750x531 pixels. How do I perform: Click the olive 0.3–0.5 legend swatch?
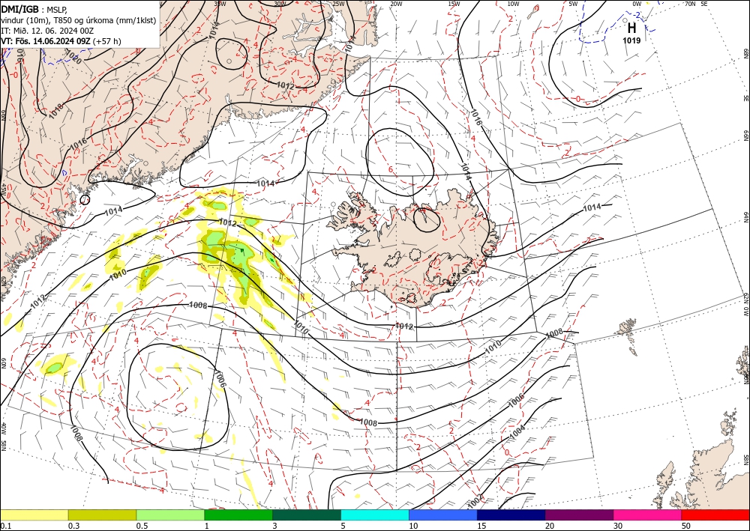point(102,515)
